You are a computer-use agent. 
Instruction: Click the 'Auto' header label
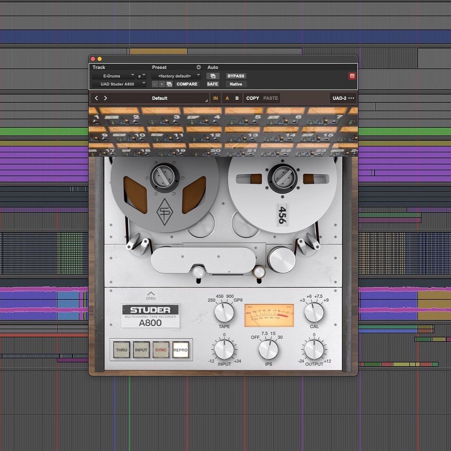213,67
